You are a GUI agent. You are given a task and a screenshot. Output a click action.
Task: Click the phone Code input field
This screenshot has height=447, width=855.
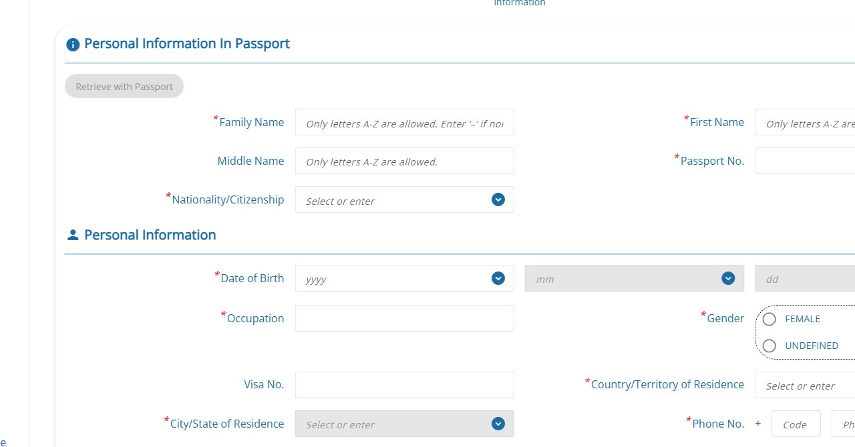coord(796,424)
